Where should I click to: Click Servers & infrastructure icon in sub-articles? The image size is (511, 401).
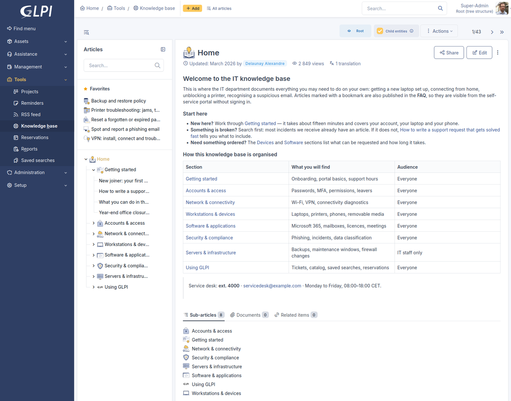pyautogui.click(x=186, y=366)
